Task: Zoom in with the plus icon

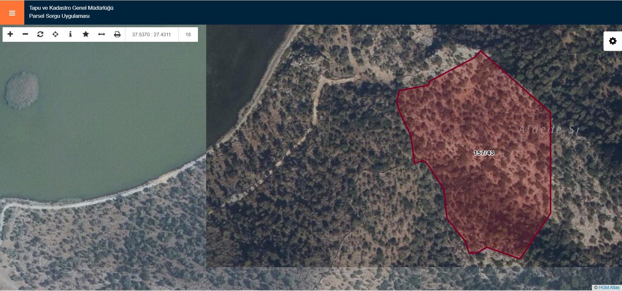Action: coord(10,34)
